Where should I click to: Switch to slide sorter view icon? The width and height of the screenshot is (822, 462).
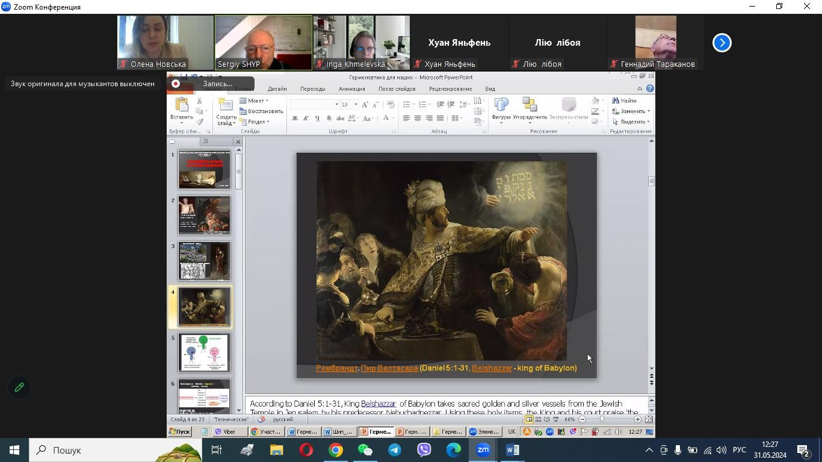pos(538,419)
